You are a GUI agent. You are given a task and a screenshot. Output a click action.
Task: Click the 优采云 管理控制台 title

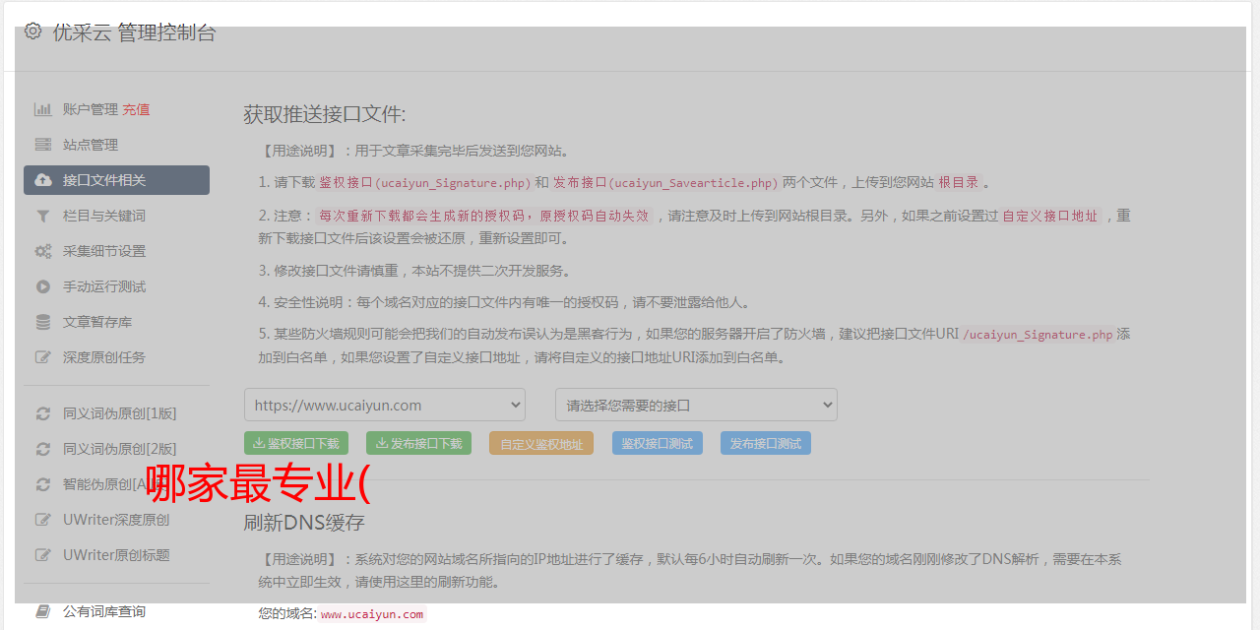click(134, 32)
